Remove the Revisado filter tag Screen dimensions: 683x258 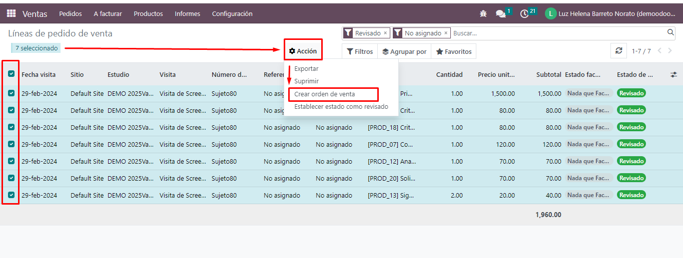click(x=385, y=33)
